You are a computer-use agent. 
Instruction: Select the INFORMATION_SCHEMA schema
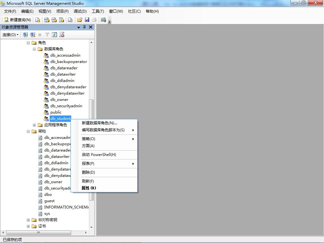click(66, 207)
